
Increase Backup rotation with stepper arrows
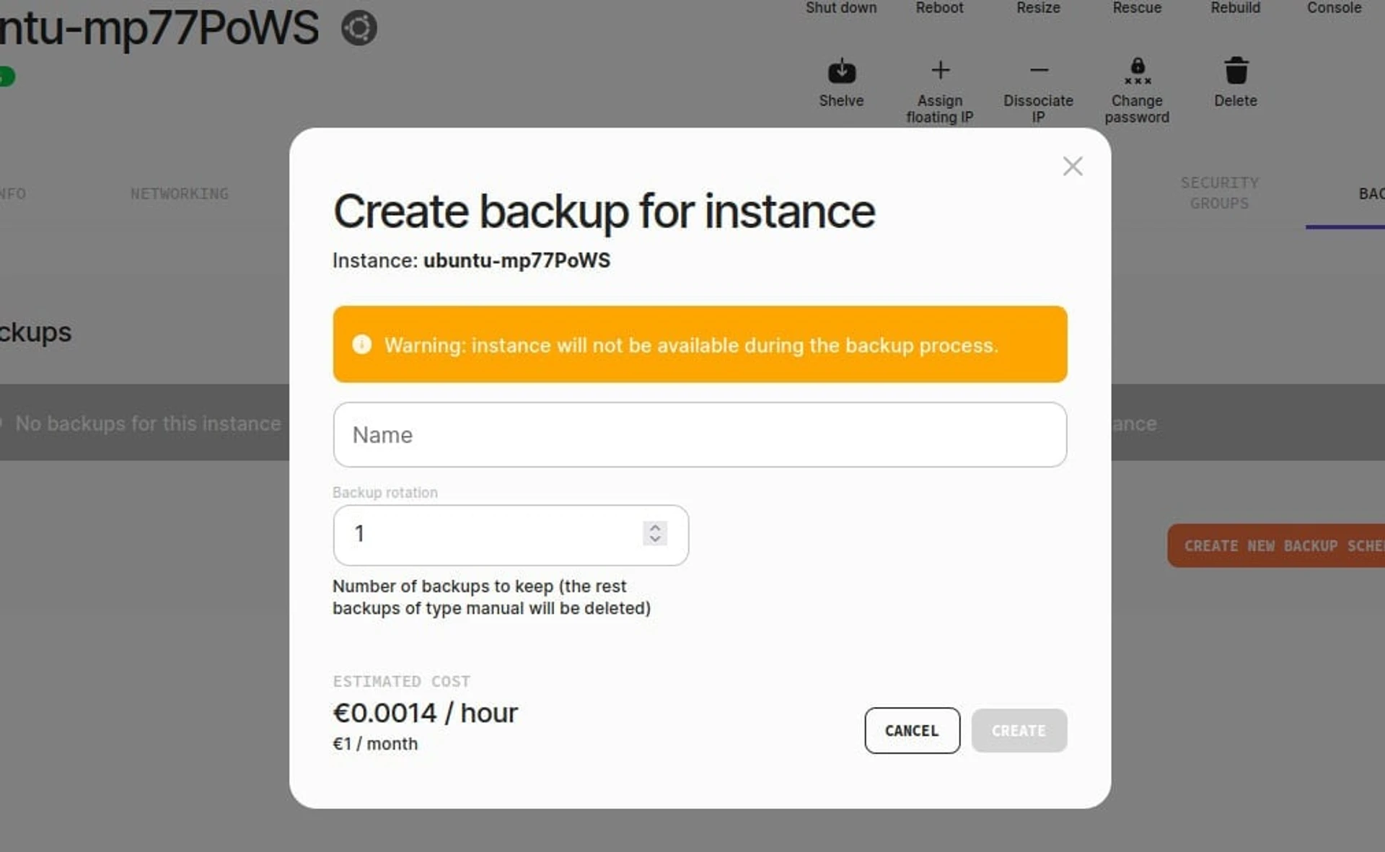(x=655, y=527)
